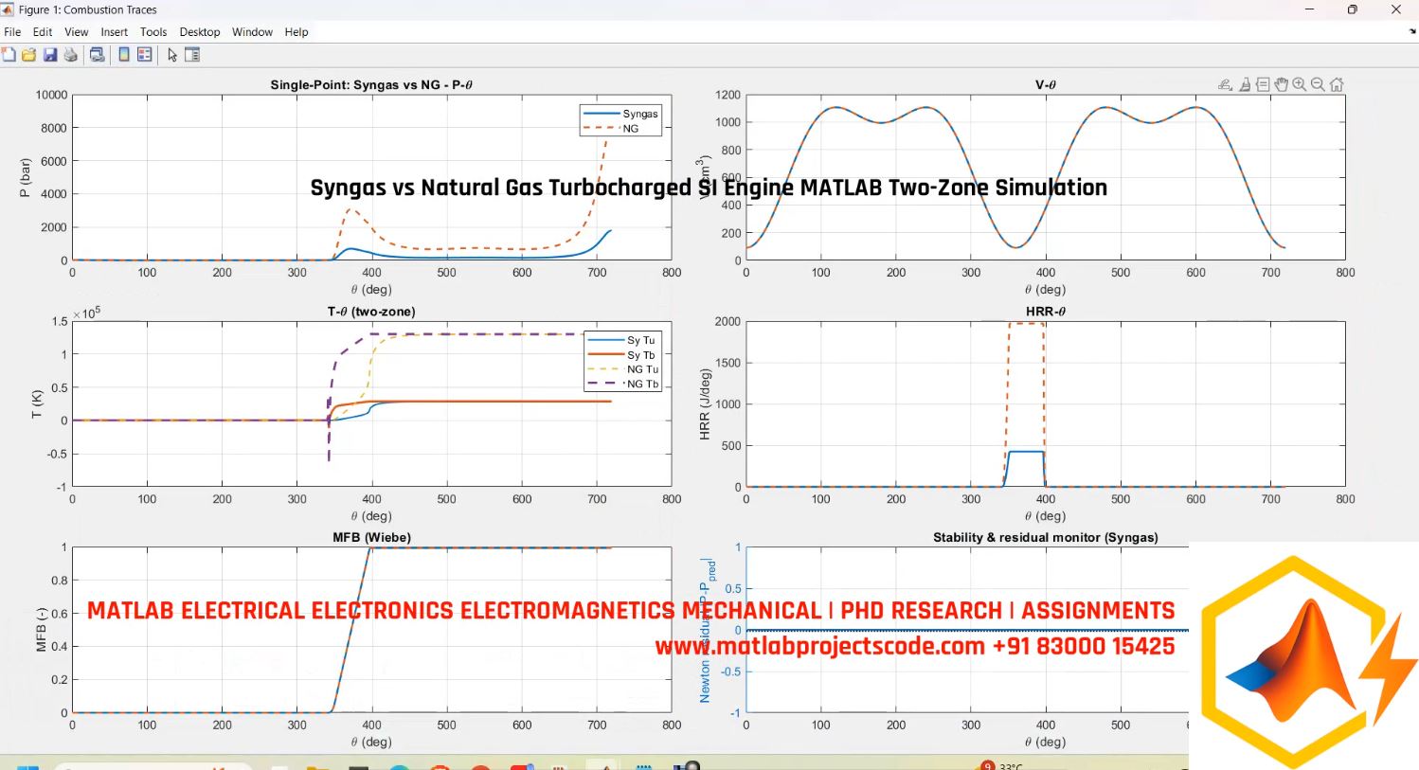Viewport: 1419px width, 770px height.
Task: Open the Insert menu
Action: pyautogui.click(x=114, y=31)
